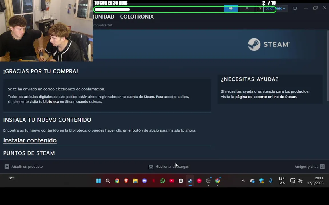
Task: Enter Steam Big Picture mode monitor icon
Action: (x=295, y=8)
